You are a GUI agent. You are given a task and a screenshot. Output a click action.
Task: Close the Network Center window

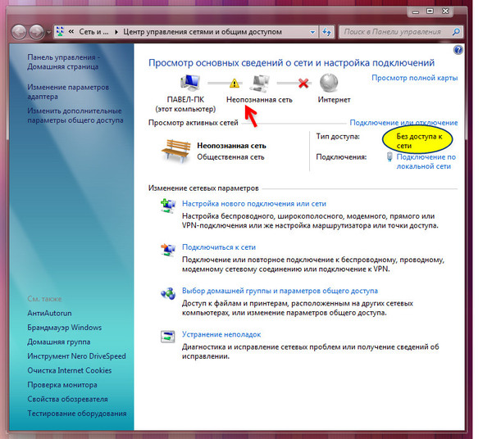tap(445, 11)
